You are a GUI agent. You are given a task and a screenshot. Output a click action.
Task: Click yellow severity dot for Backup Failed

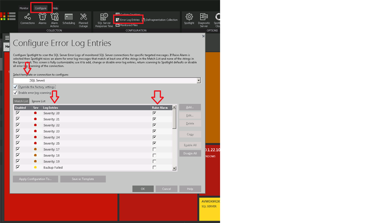[35, 167]
